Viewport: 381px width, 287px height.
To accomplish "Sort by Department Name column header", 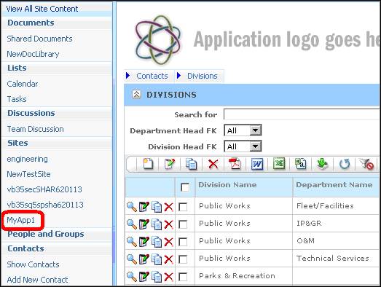I will 334,185.
